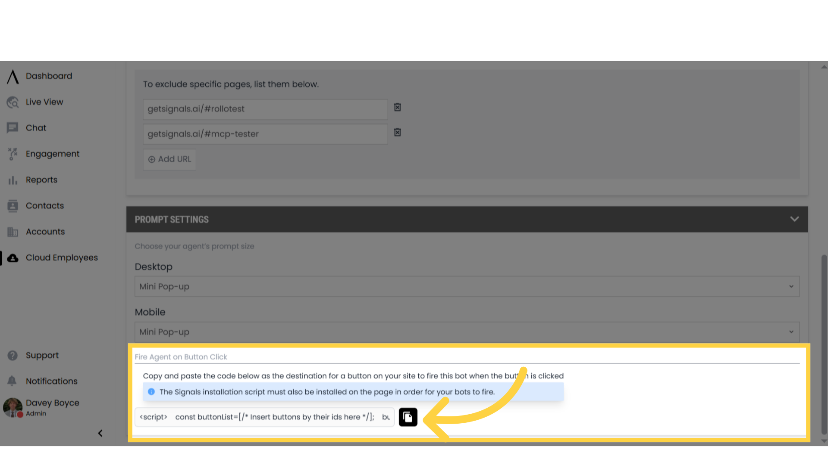Viewport: 828px width, 465px height.
Task: Open Accounts menu item
Action: [45, 232]
